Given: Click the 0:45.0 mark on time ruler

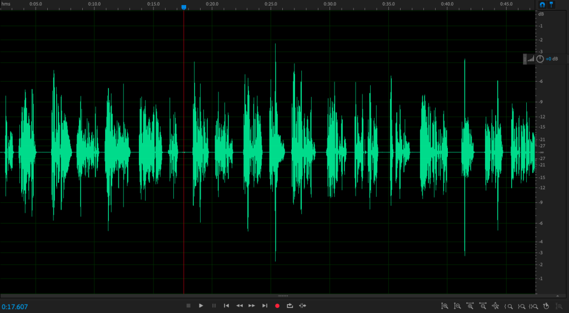Looking at the screenshot, I should [506, 4].
